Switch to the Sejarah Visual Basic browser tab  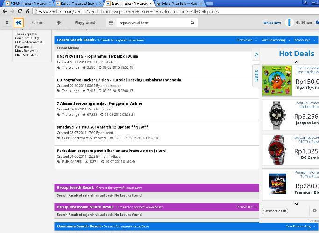[179, 3]
